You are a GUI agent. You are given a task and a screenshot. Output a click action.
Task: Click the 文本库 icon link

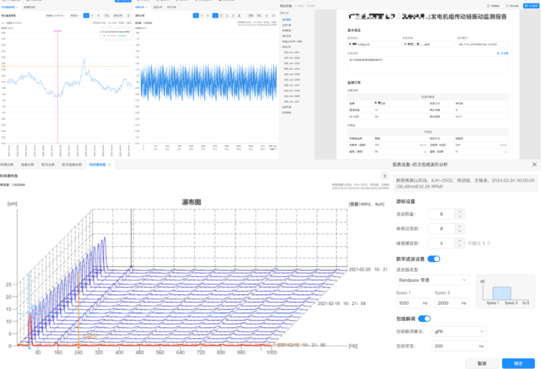click(x=503, y=53)
